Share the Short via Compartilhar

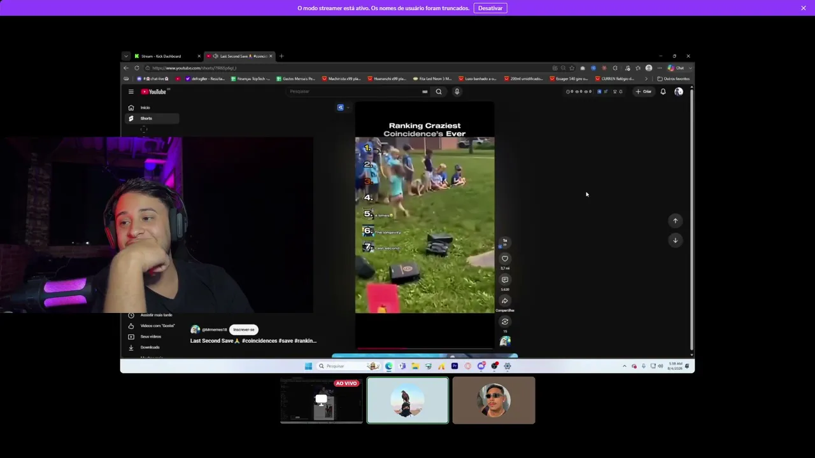(505, 301)
